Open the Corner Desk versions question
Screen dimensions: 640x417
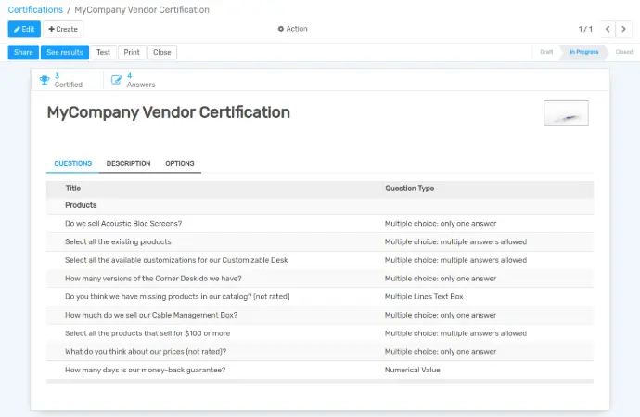[x=320, y=279]
